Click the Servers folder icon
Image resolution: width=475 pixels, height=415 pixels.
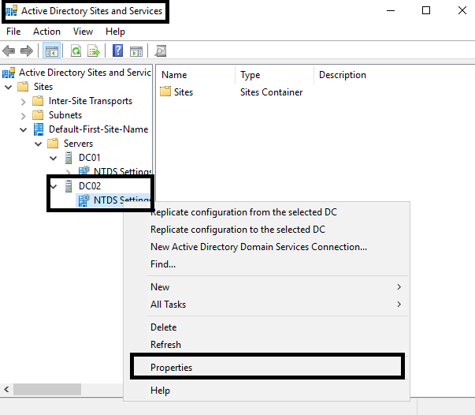tap(53, 144)
